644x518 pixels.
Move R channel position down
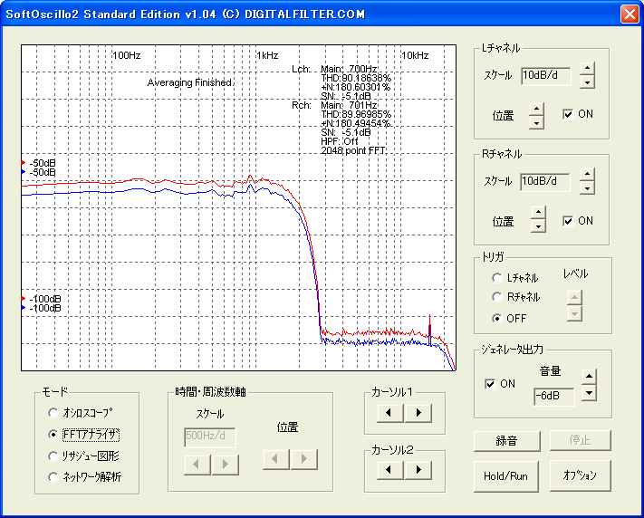pyautogui.click(x=538, y=225)
